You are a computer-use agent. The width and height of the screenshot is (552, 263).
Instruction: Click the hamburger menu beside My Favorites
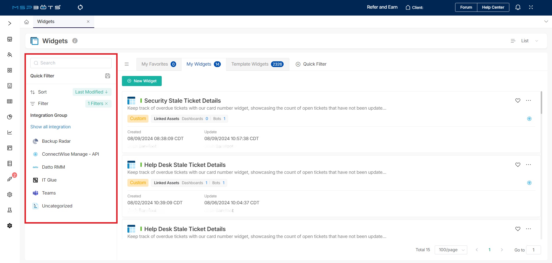pyautogui.click(x=127, y=64)
